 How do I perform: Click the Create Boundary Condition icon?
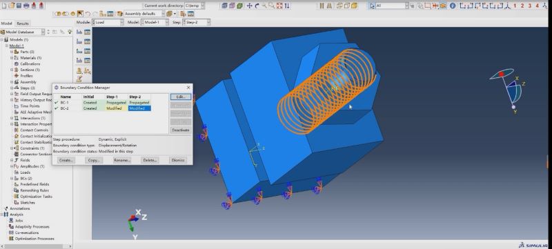click(x=79, y=41)
